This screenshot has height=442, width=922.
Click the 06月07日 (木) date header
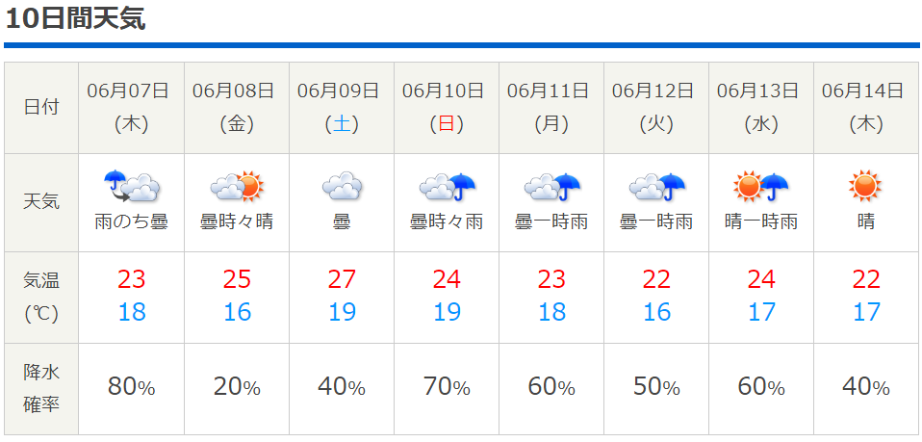[131, 108]
